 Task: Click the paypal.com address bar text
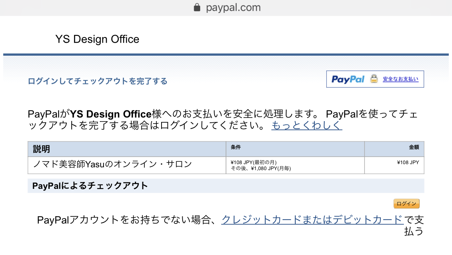point(233,8)
